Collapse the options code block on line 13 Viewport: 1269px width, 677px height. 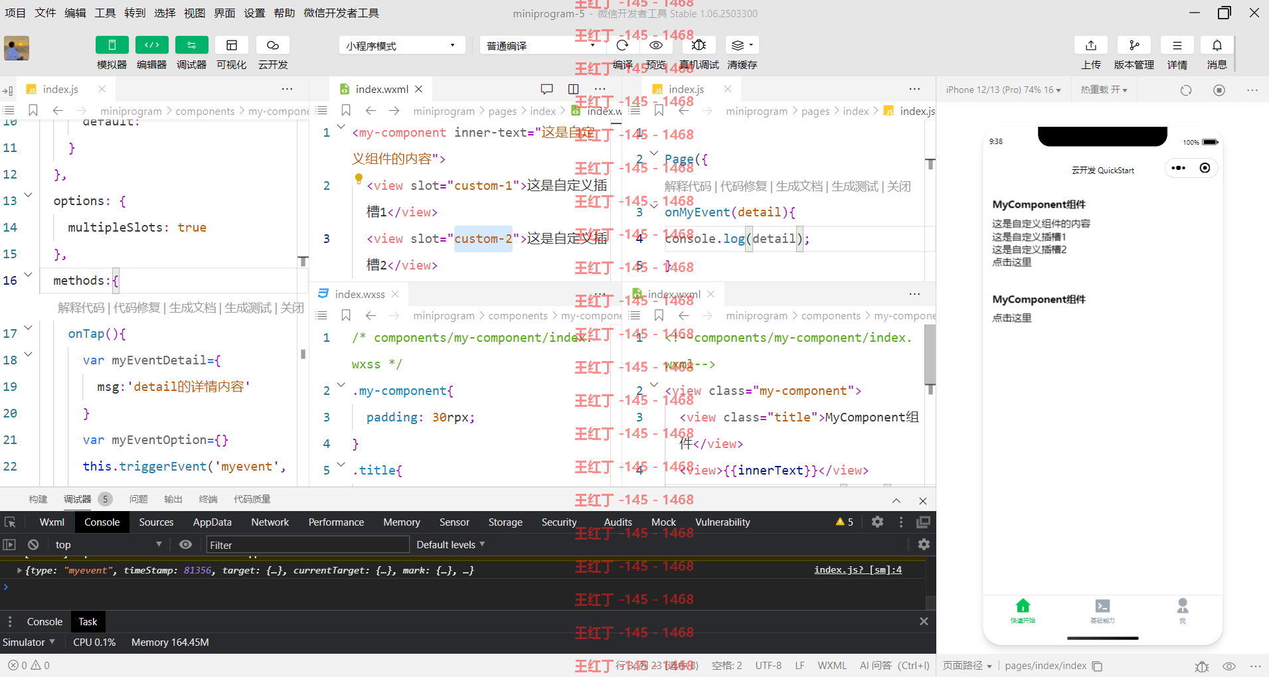(29, 194)
